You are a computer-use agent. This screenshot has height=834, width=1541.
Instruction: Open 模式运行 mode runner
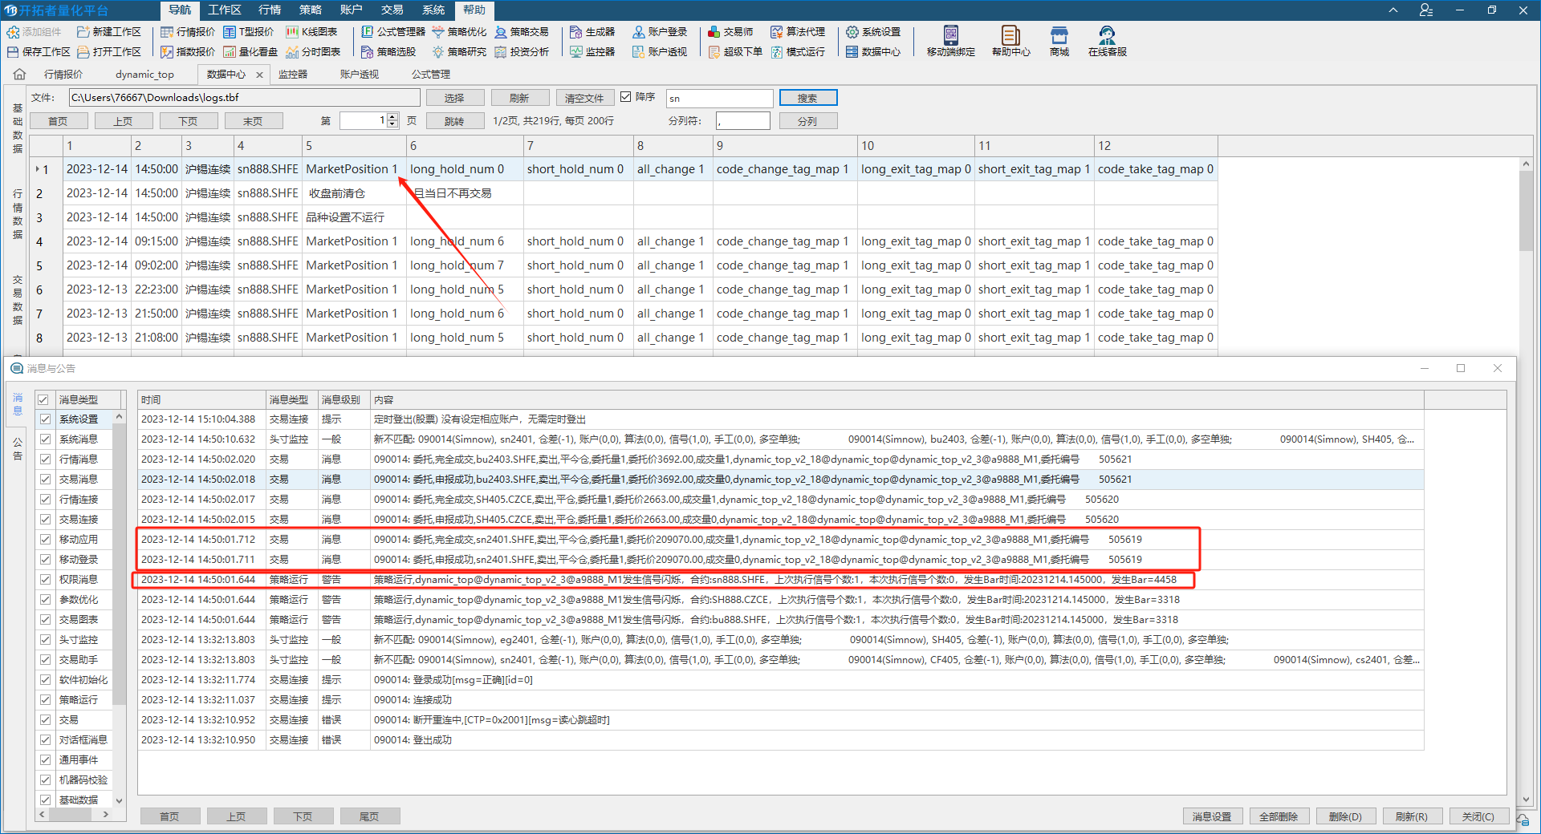point(798,51)
